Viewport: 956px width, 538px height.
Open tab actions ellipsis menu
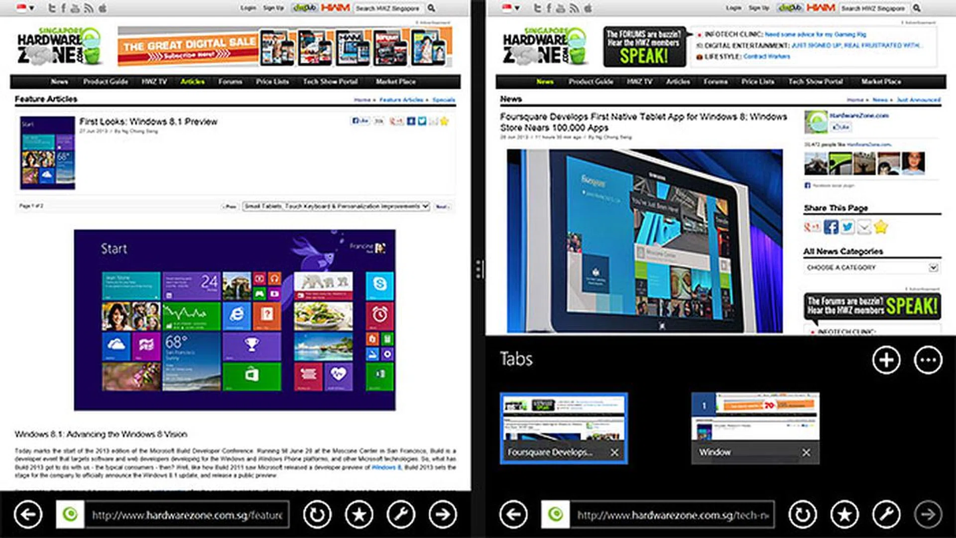click(928, 360)
